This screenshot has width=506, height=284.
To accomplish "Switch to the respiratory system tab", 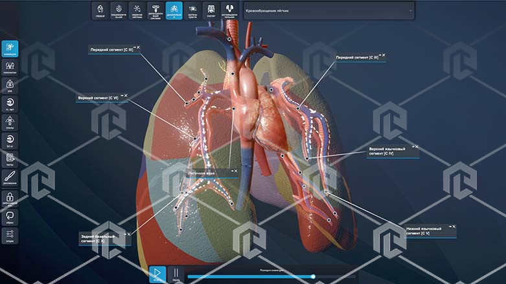I will (174, 10).
